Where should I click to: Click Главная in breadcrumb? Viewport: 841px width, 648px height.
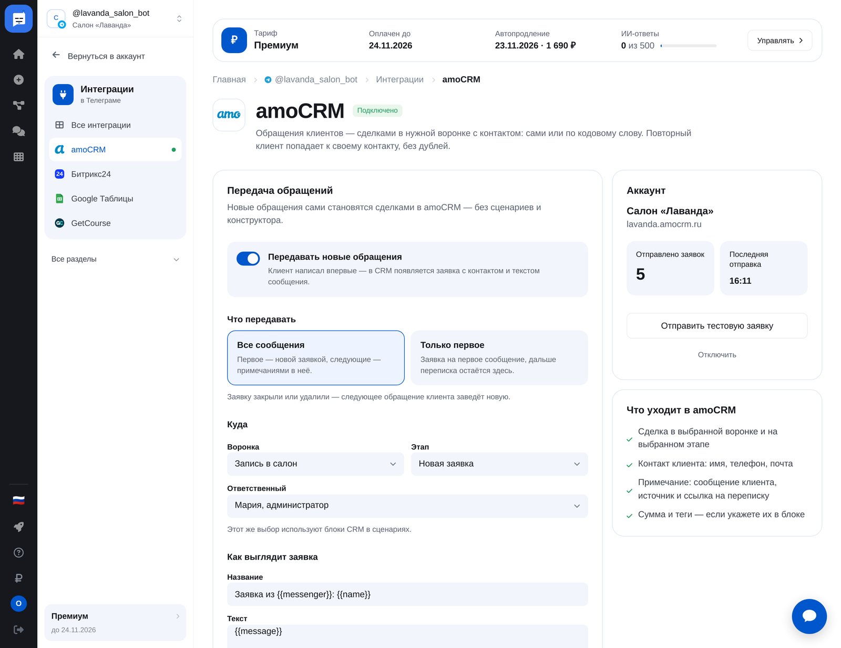[229, 79]
